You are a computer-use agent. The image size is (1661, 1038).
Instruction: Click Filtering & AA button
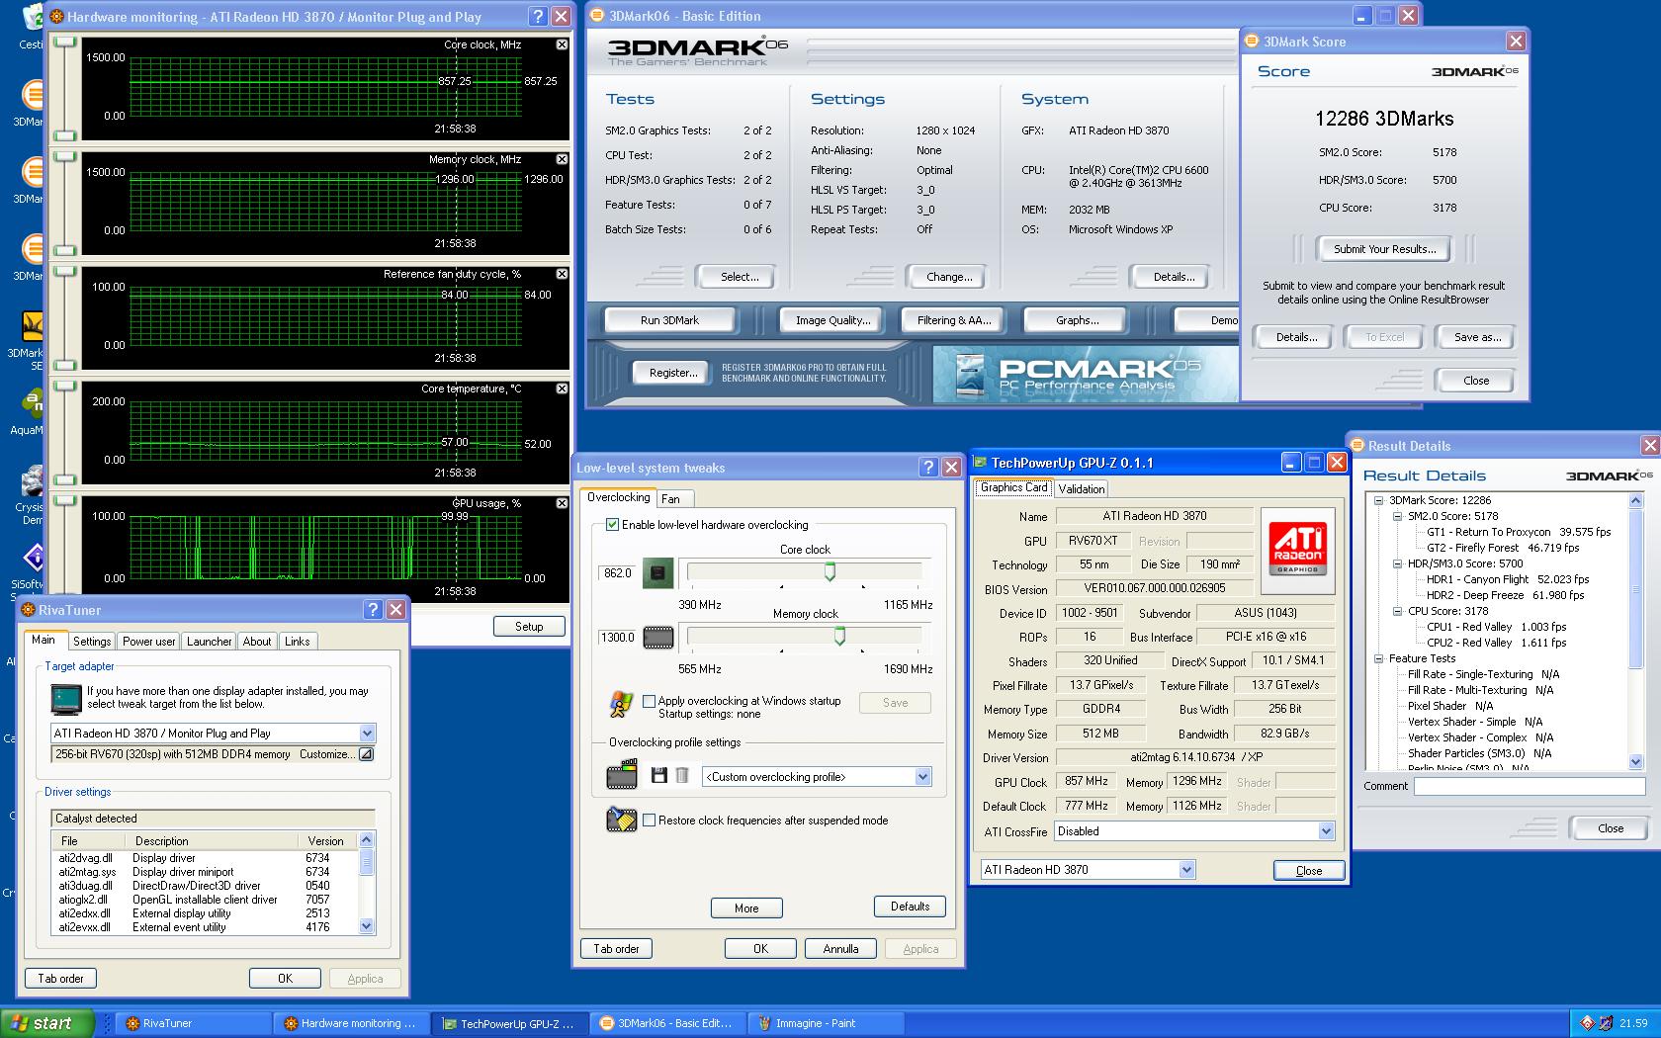click(953, 320)
